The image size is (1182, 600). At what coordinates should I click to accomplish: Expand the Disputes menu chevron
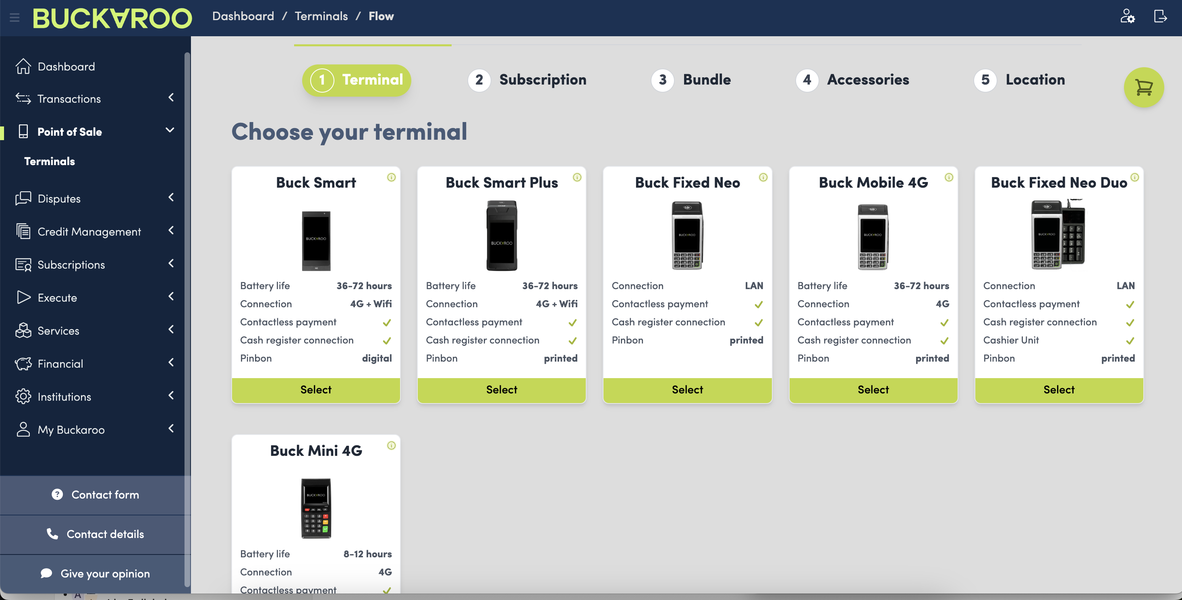171,198
